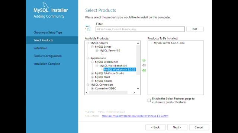Enable the Select Features page checkbox
This screenshot has height=133, width=238.
pos(149,100)
